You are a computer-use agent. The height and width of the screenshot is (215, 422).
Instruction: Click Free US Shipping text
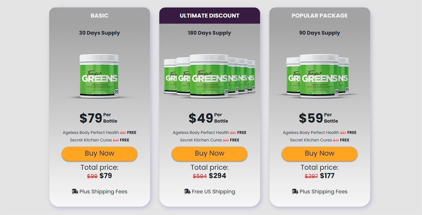coord(213,192)
